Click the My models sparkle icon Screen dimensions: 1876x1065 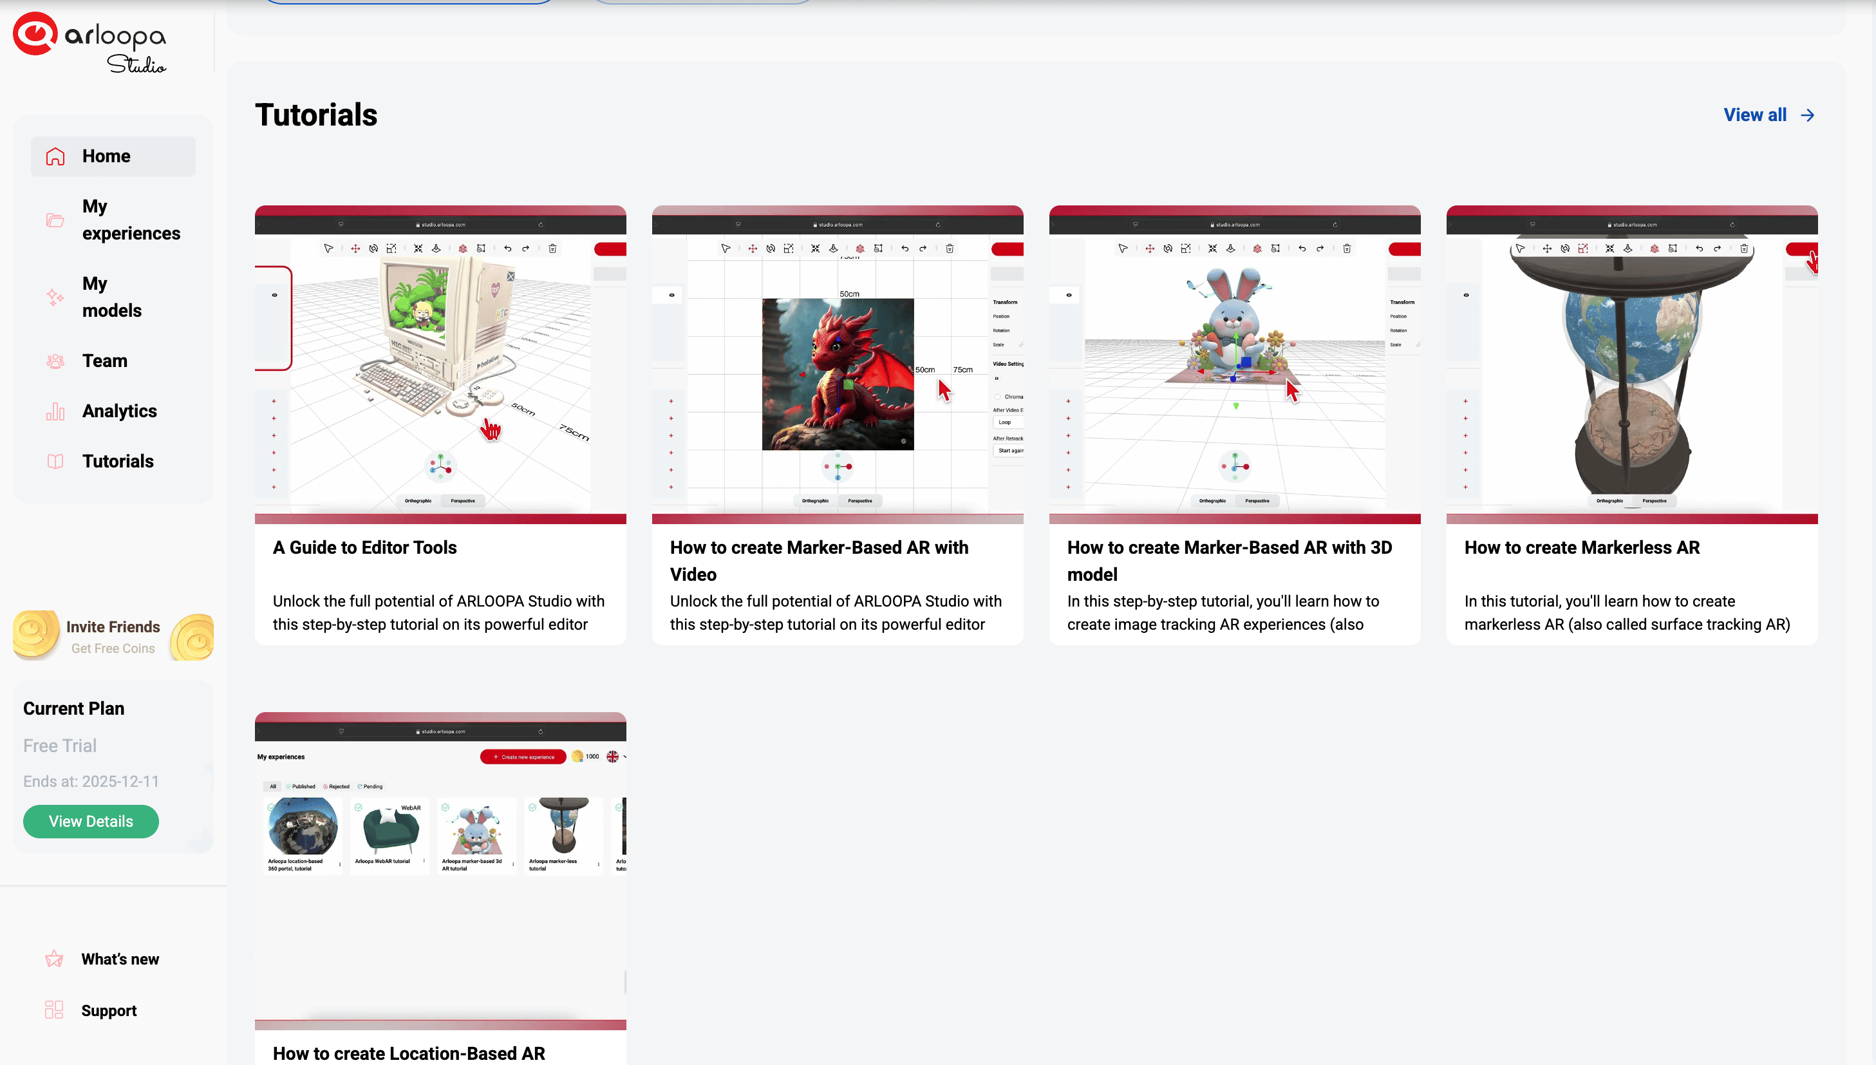pos(55,297)
